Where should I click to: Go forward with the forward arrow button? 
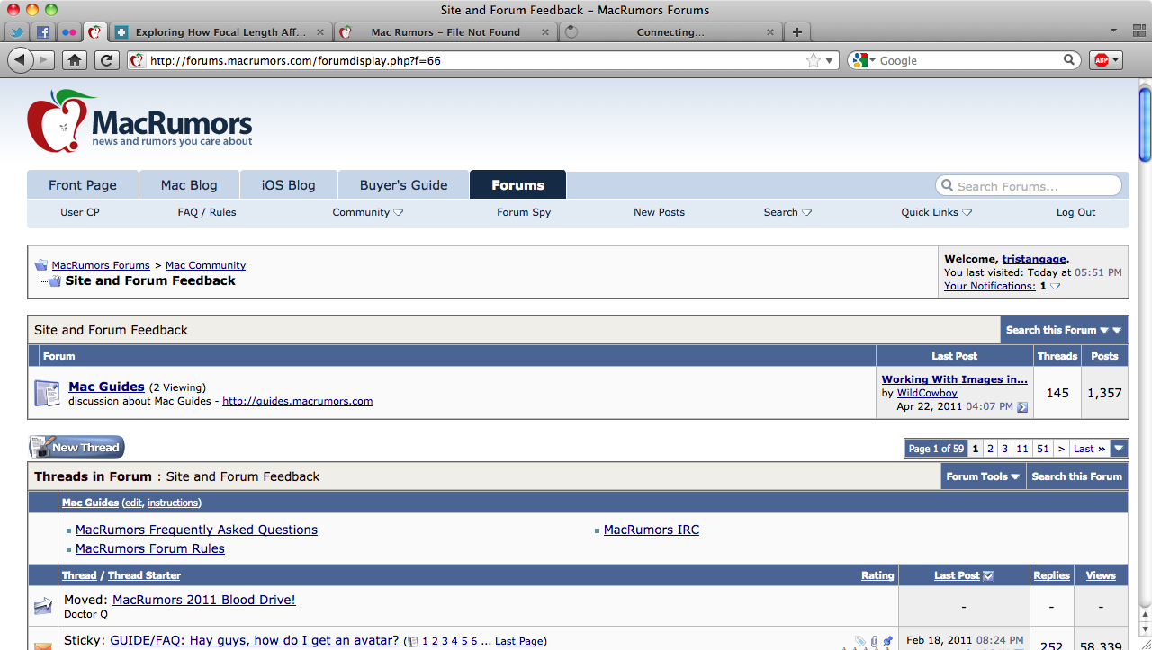[x=44, y=60]
